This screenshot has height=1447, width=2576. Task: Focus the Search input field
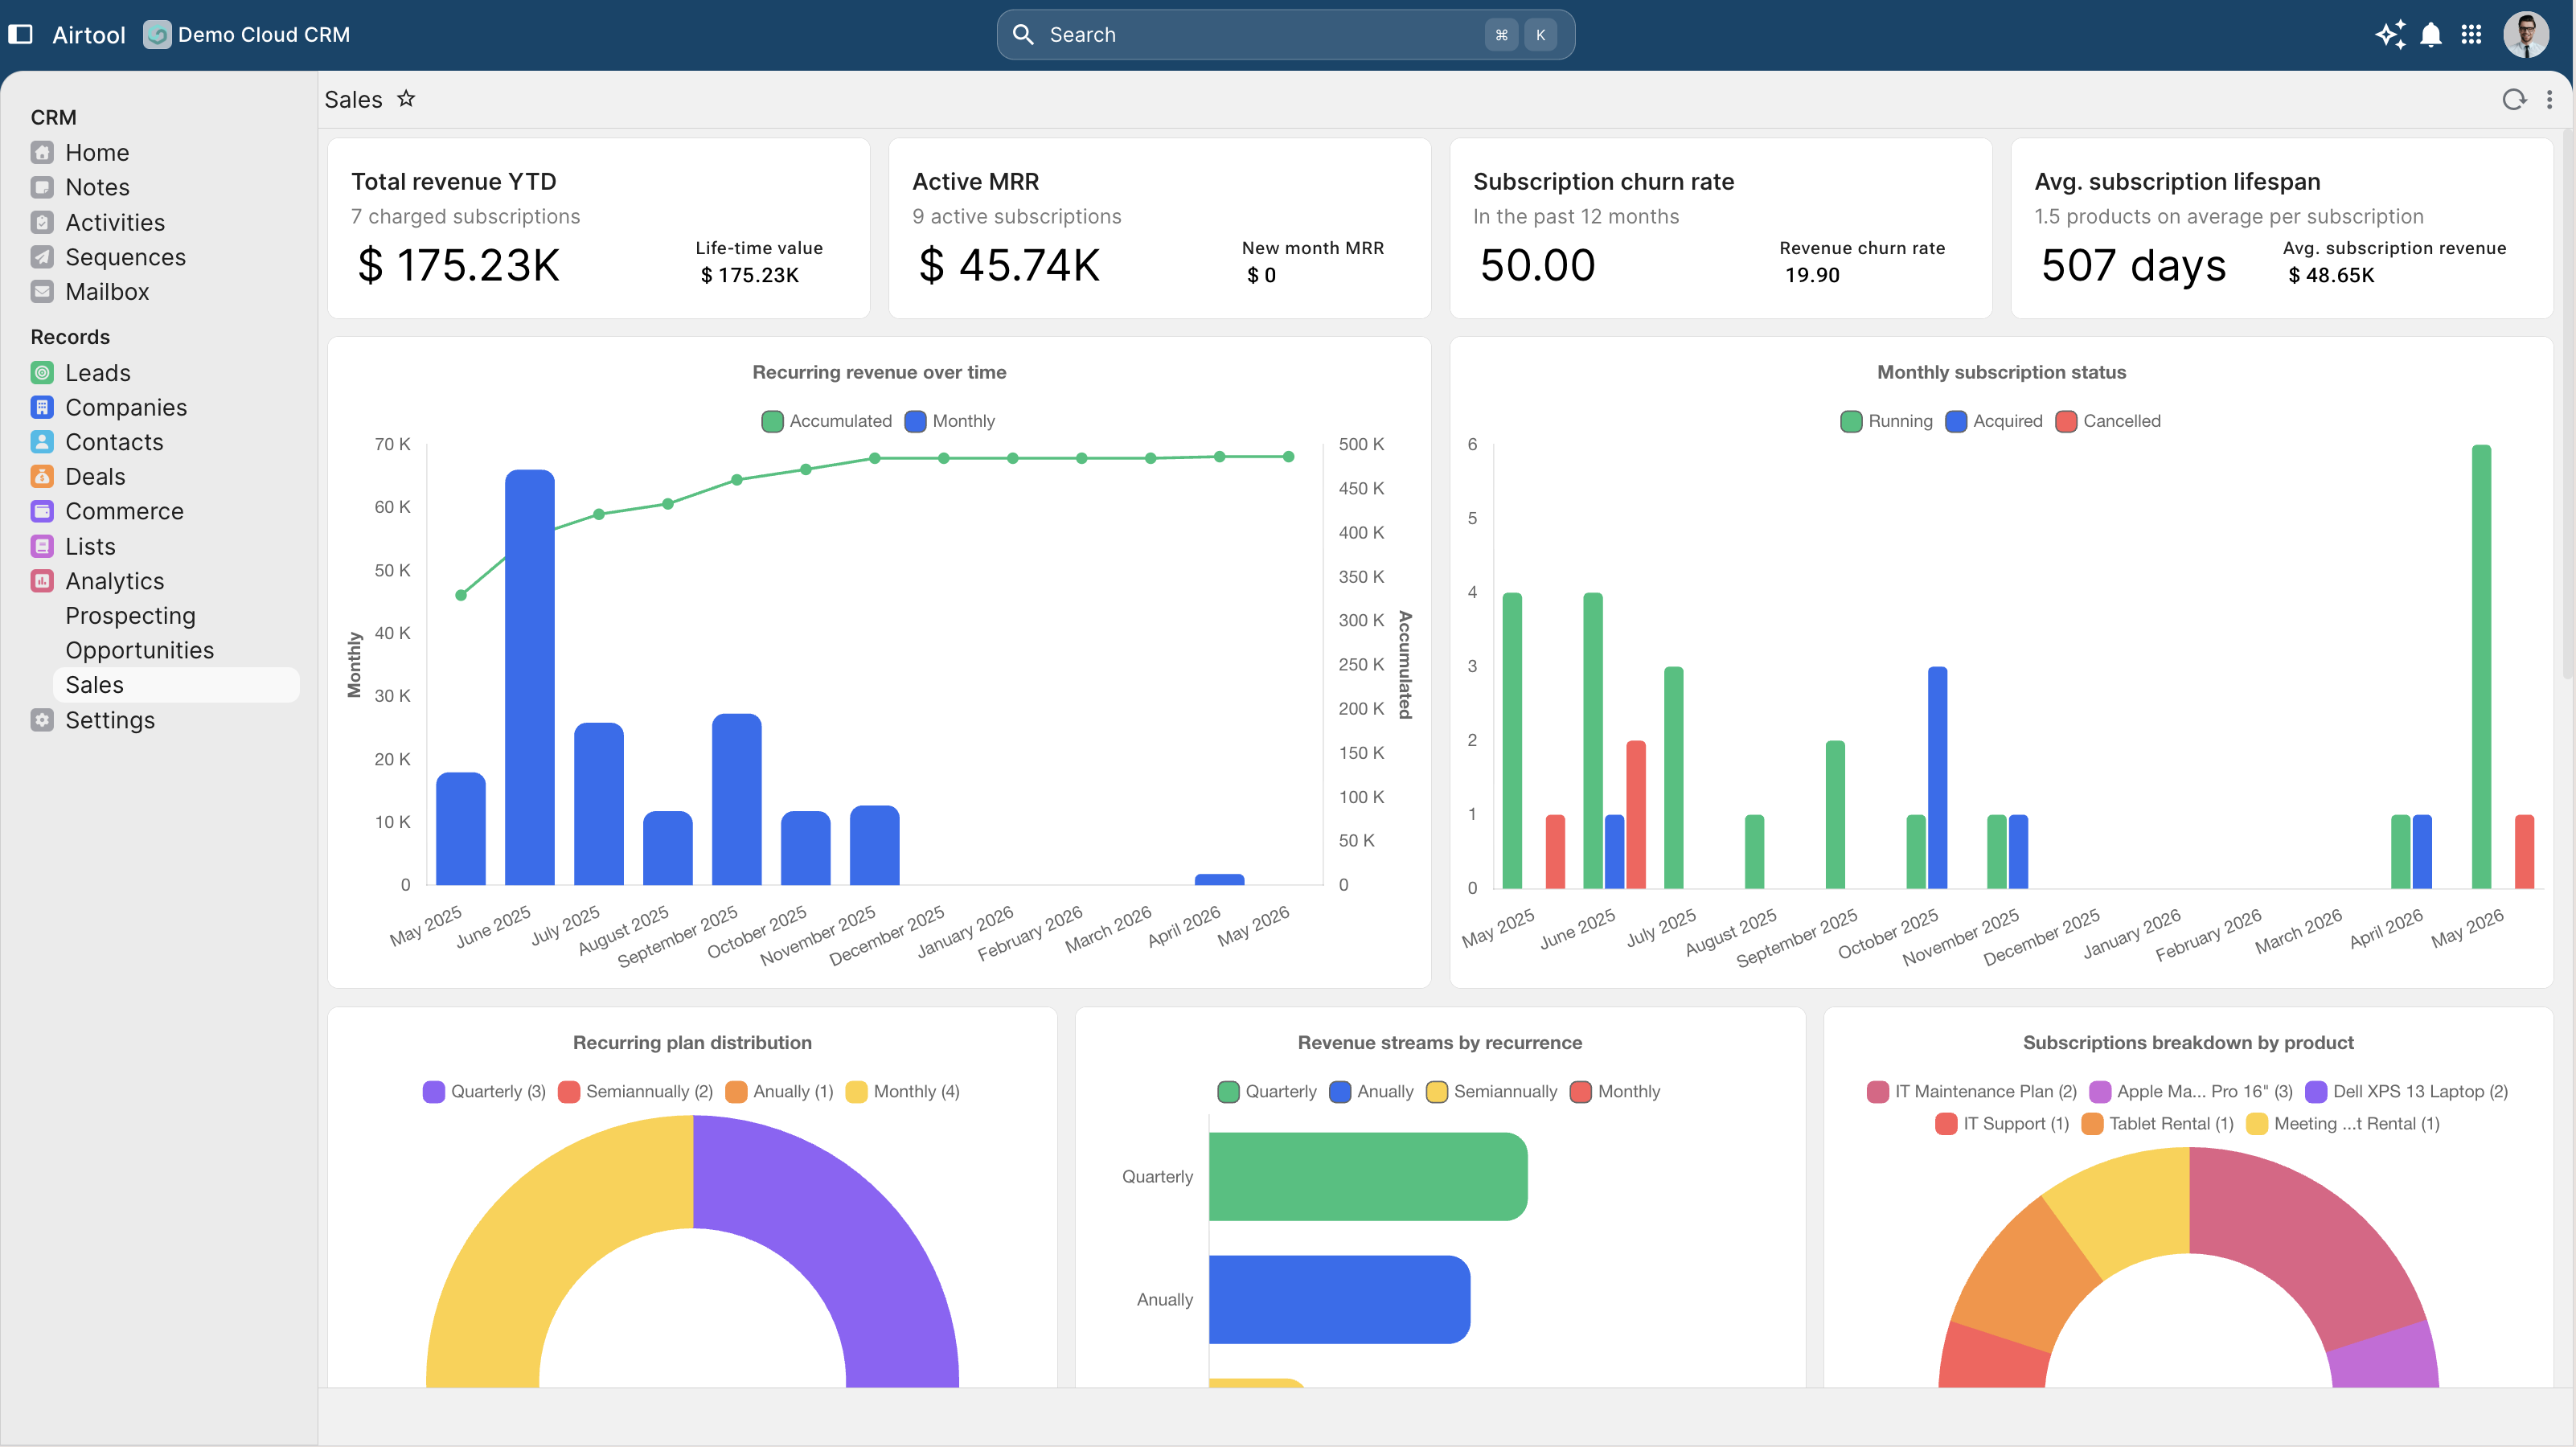[x=1285, y=35]
